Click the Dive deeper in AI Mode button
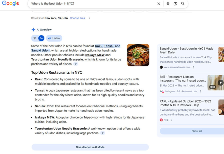This screenshot has width=224, height=154. [x=90, y=147]
